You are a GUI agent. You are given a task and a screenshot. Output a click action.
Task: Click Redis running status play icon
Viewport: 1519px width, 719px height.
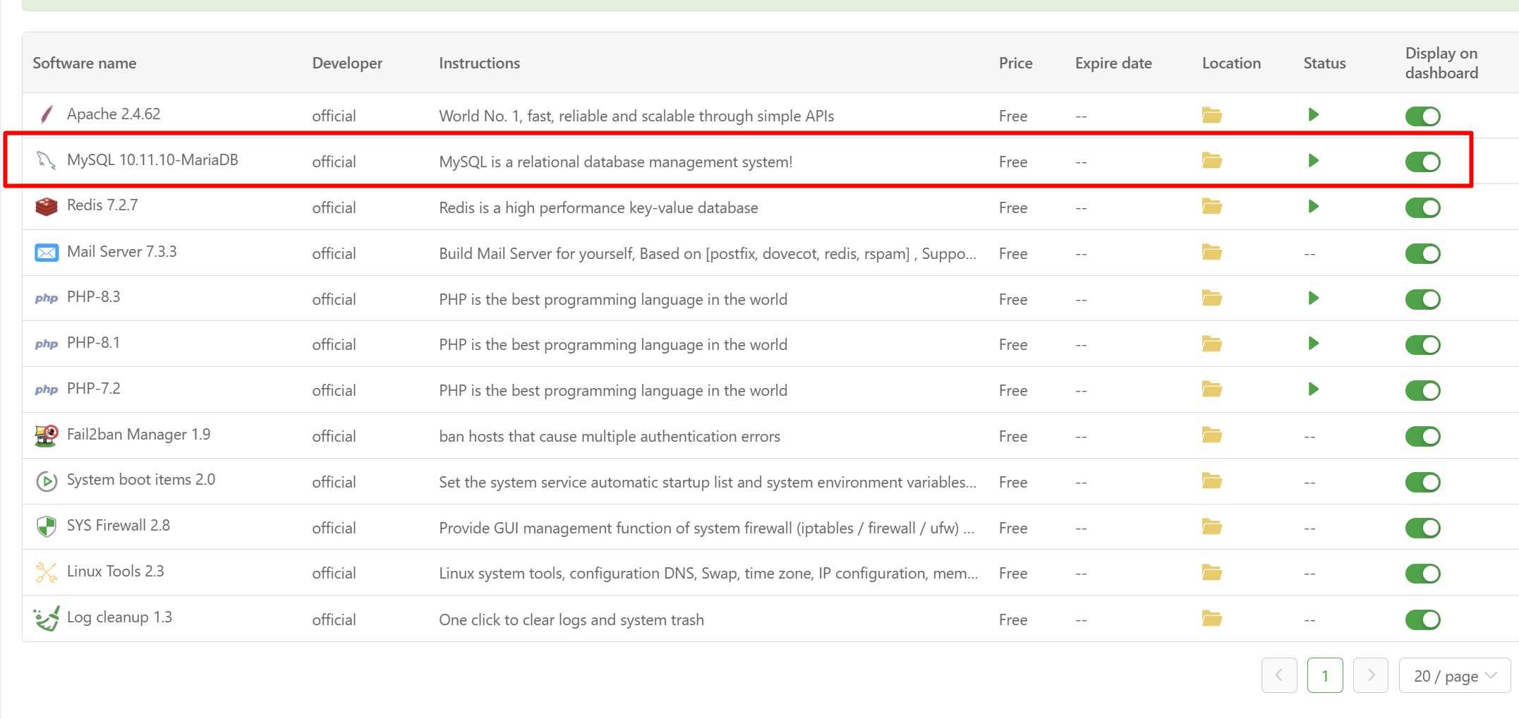point(1313,207)
